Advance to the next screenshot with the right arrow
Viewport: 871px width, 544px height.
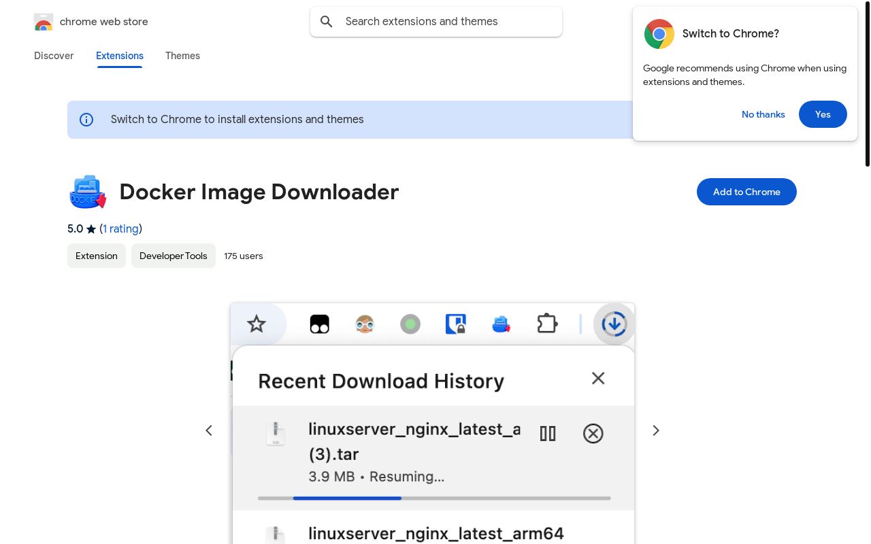click(x=655, y=430)
